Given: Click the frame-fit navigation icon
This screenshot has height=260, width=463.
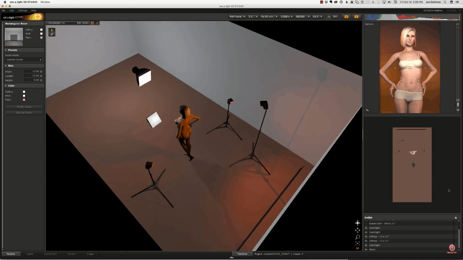Looking at the screenshot, I should point(358,243).
